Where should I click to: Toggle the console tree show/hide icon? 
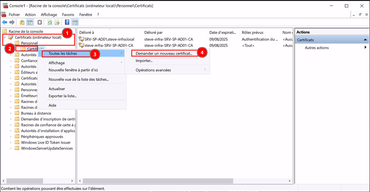pyautogui.click(x=30, y=22)
